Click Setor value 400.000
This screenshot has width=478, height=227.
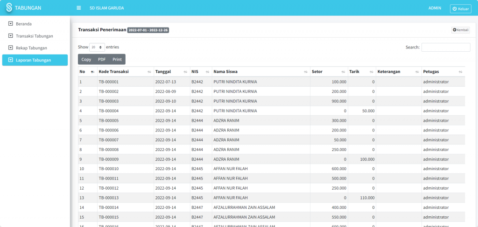(x=339, y=207)
